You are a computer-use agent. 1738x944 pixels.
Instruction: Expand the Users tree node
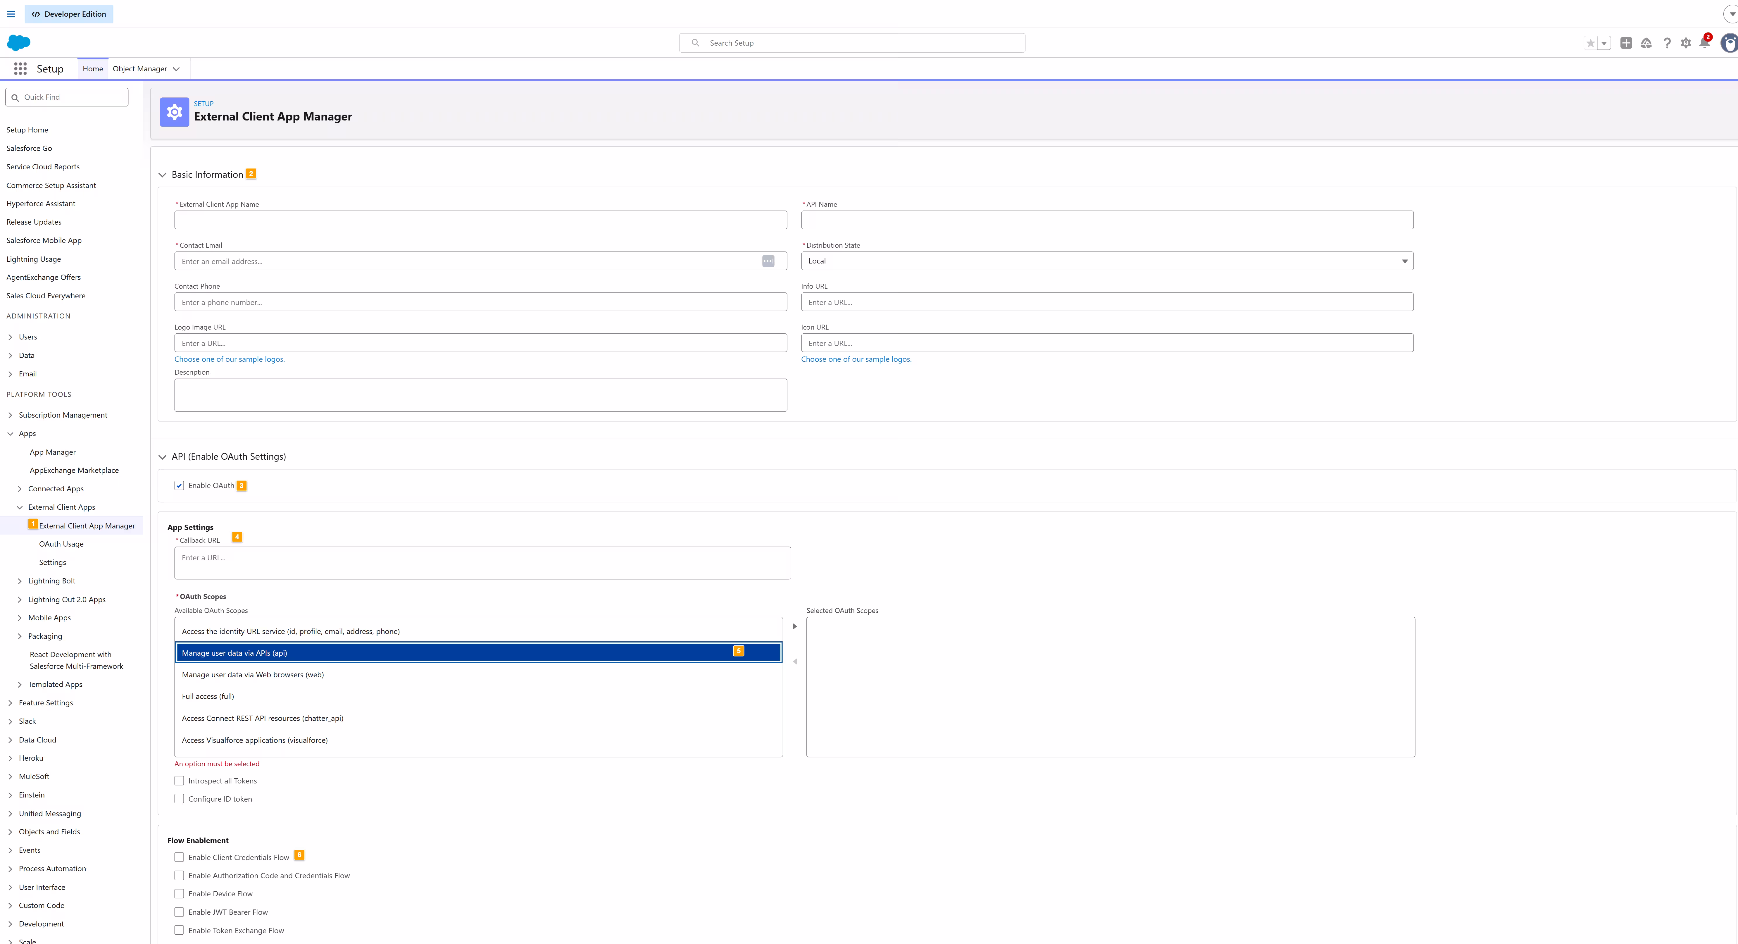point(10,337)
